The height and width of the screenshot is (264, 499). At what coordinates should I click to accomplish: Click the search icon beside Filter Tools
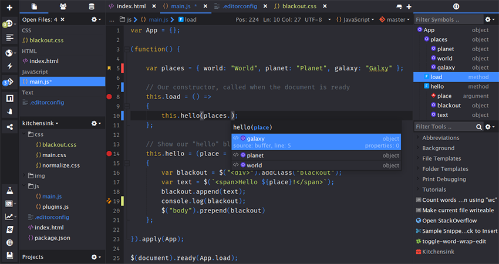(x=479, y=127)
